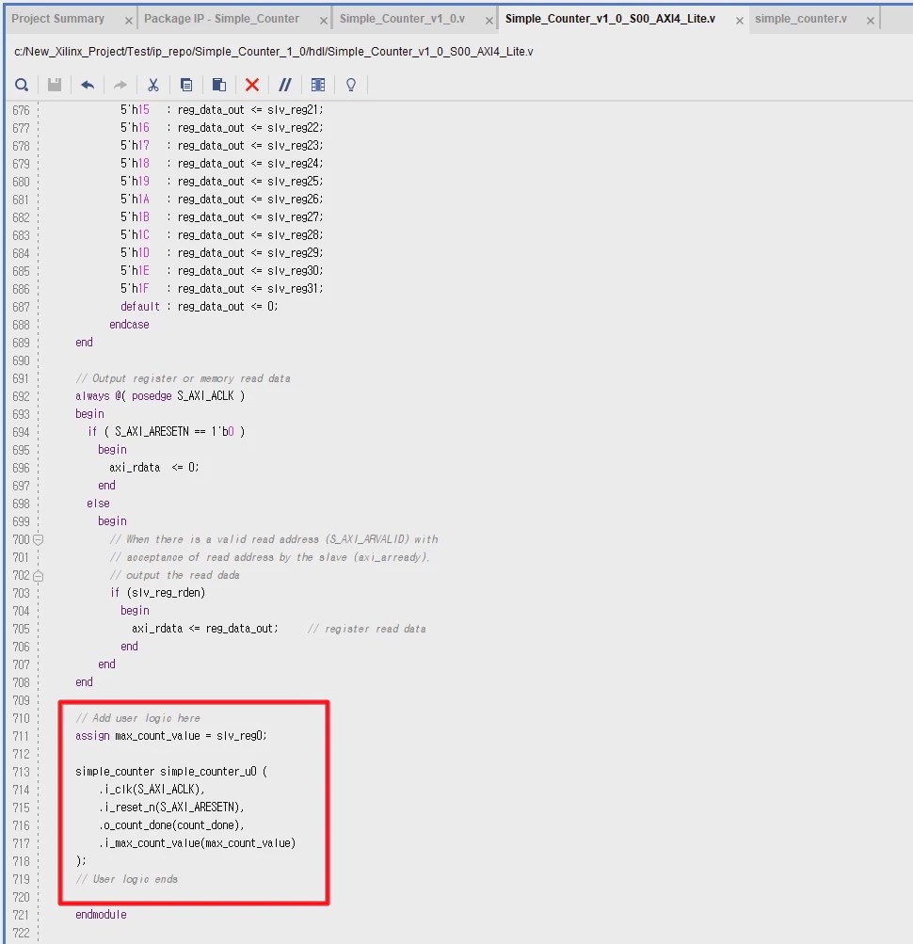Select the Simple_Counter_v1_0_S00_AXI4_Lite.v tab
Viewport: 913px width, 944px height.
(610, 19)
